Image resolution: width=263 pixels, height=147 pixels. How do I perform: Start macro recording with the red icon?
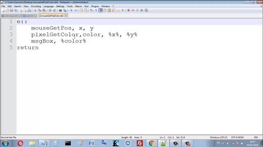(129, 10)
